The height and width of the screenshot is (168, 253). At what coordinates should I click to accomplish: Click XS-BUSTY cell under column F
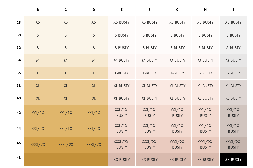pos(150,22)
